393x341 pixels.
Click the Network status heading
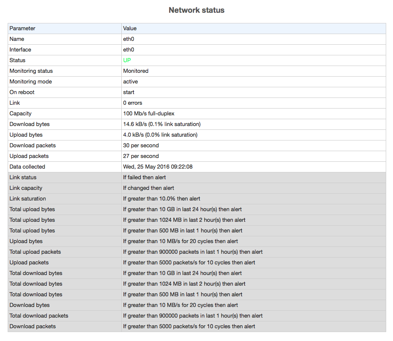197,10
